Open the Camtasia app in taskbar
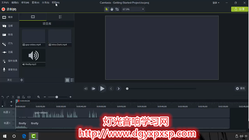The image size is (249, 140). [x=34, y=136]
